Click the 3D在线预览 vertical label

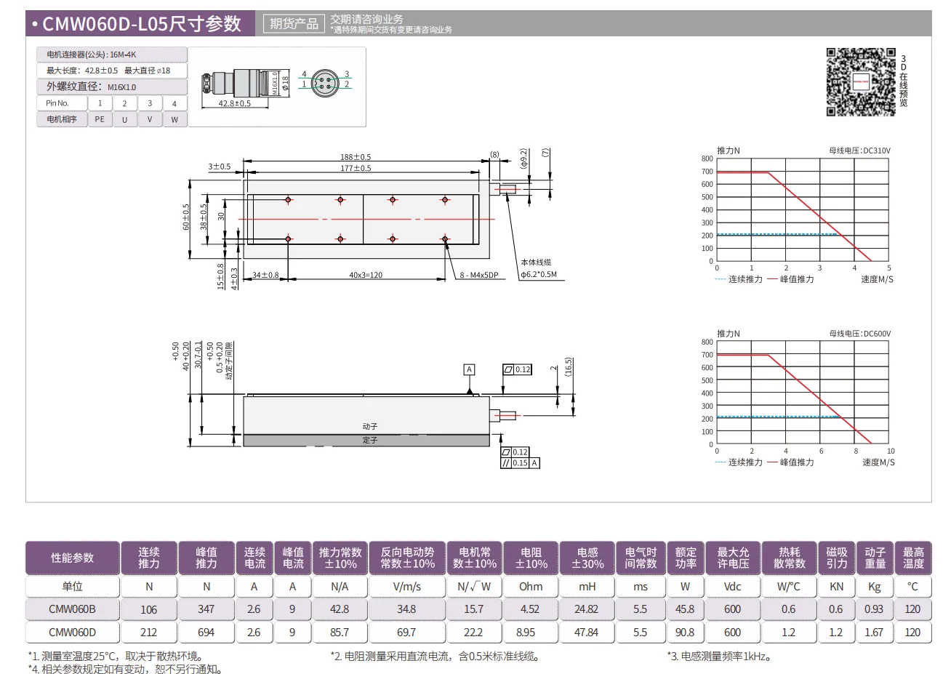click(904, 81)
